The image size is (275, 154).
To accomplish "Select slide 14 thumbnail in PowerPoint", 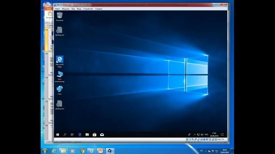I will pyautogui.click(x=51, y=87).
